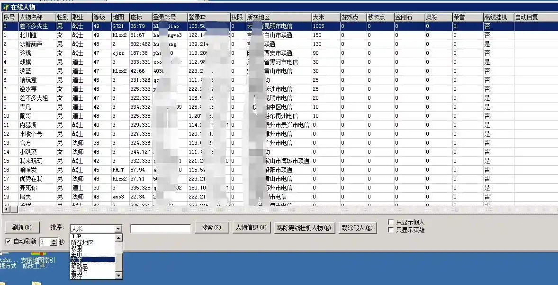Sort by the 职业 column header
Image resolution: width=558 pixels, height=285 pixels.
[81, 17]
